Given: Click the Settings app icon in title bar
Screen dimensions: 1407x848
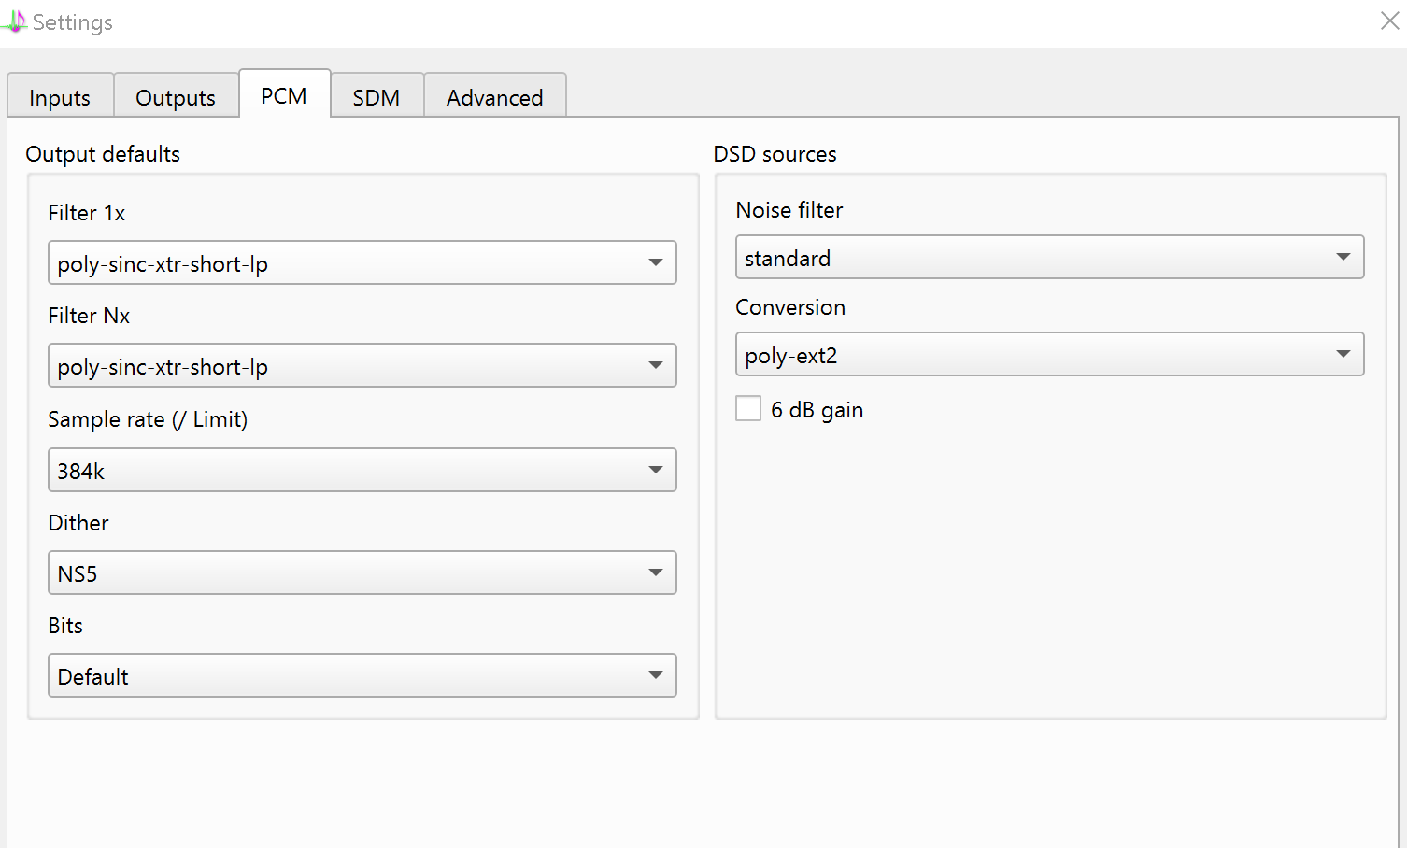Looking at the screenshot, I should pos(14,21).
